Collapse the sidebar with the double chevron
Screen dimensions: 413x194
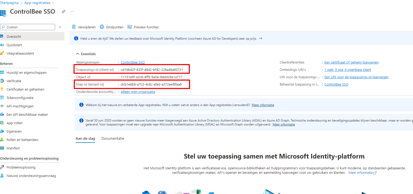[x=60, y=27]
